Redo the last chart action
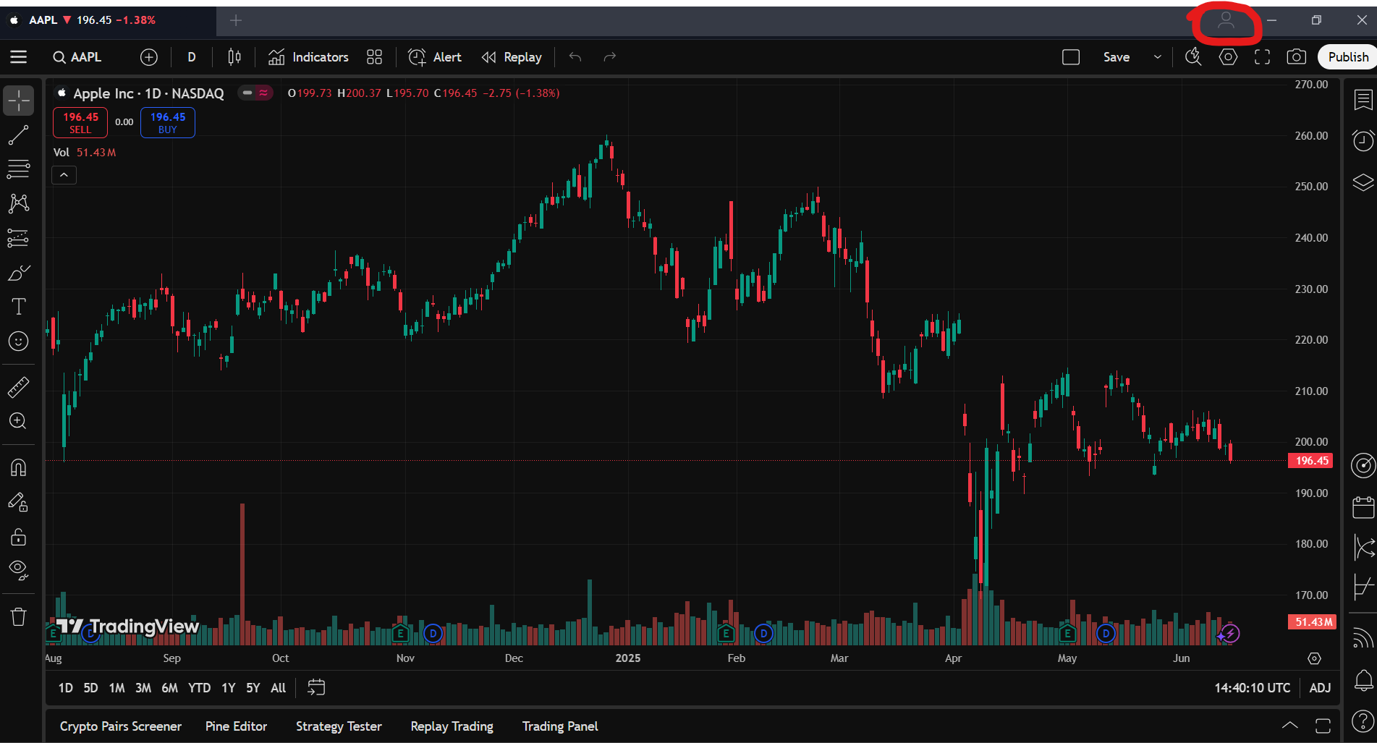The image size is (1377, 743). click(610, 57)
